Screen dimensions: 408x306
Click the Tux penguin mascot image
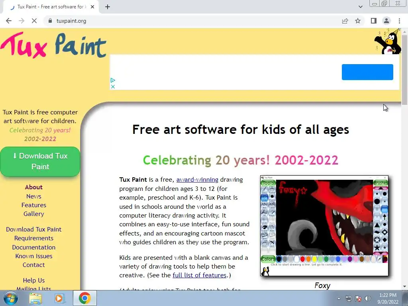(388, 41)
